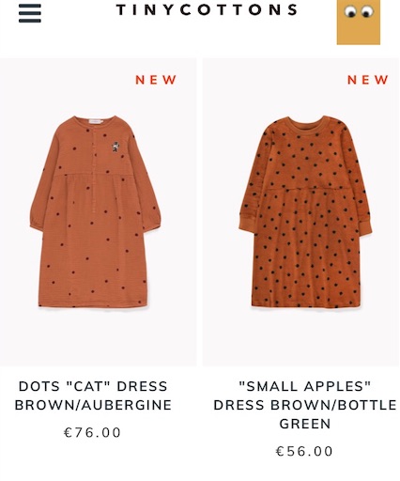Go to Tinycottons home via logo
The height and width of the screenshot is (481, 400).
[207, 9]
